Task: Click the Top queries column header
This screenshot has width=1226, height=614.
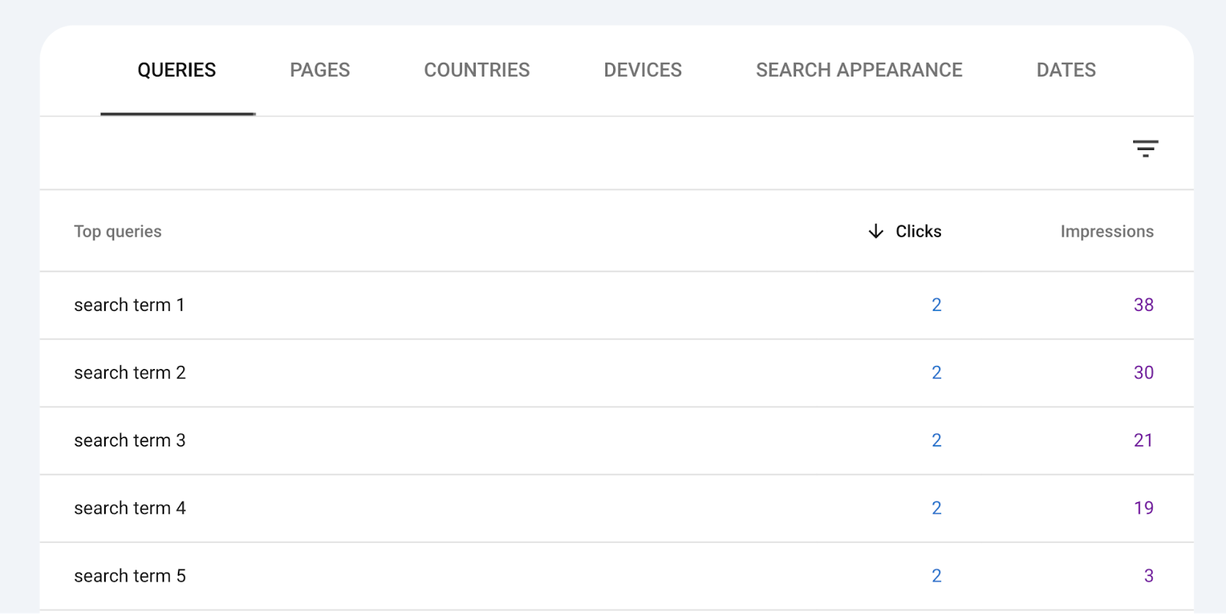Action: click(x=117, y=231)
